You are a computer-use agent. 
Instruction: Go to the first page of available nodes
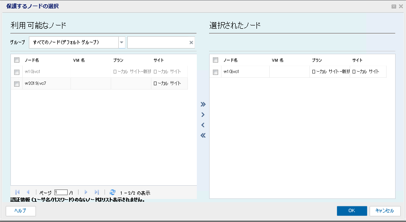[18, 192]
